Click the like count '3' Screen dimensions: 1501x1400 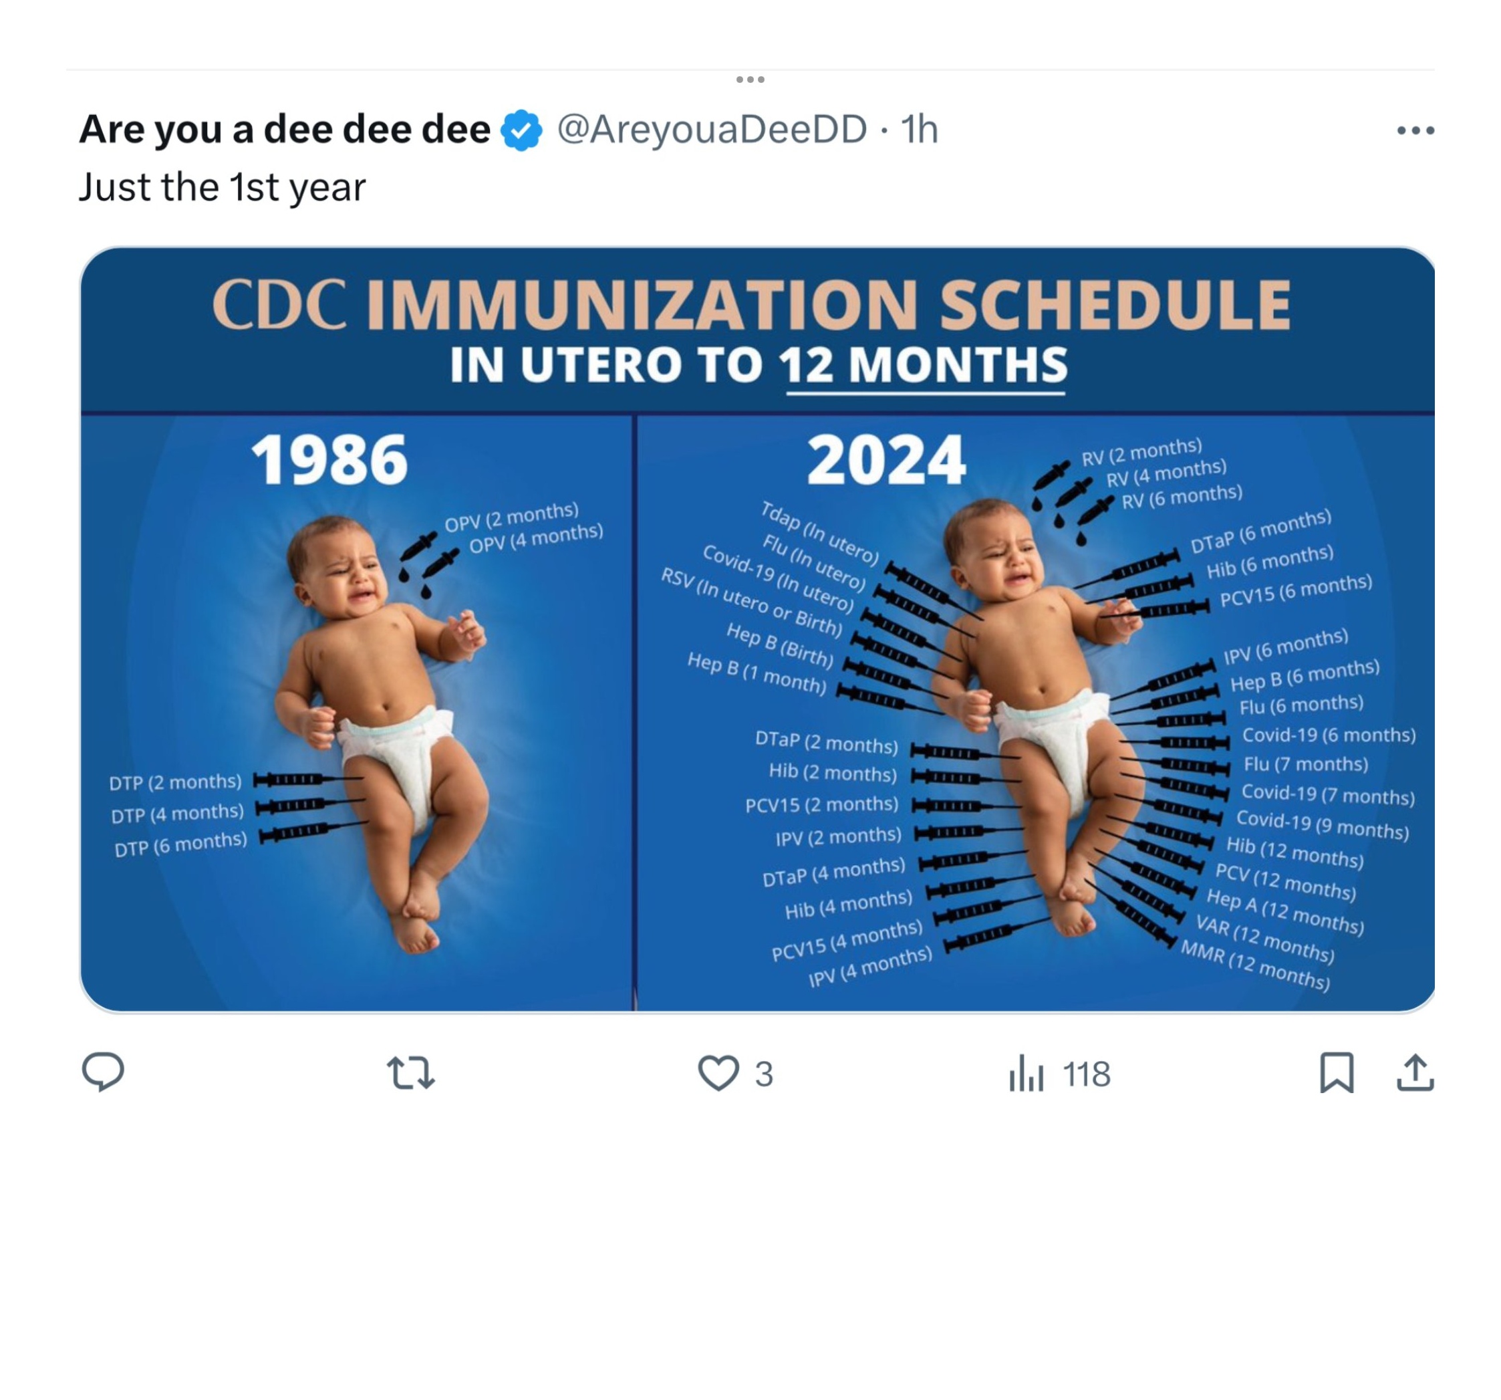pos(764,1074)
